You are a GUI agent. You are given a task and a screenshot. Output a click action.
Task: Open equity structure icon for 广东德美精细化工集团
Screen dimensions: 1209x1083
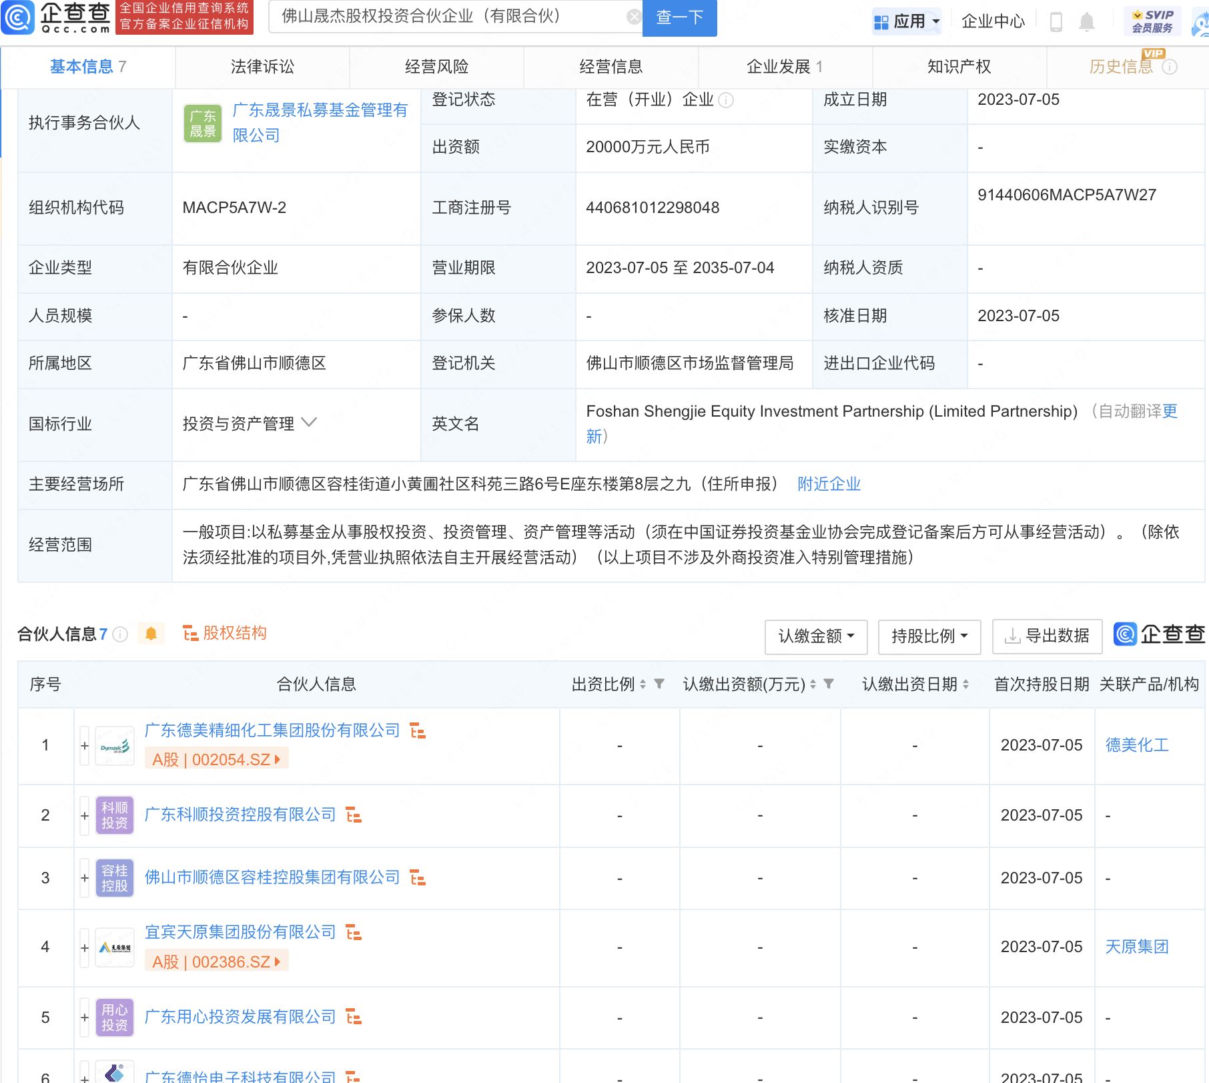(x=418, y=730)
